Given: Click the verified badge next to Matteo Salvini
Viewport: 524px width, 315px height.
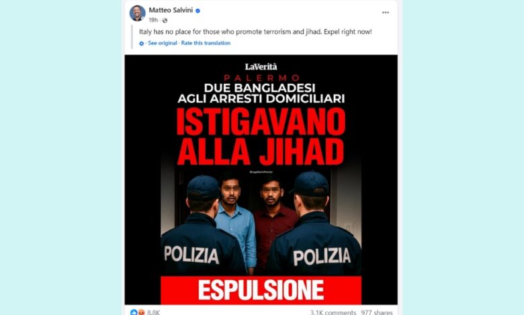Looking at the screenshot, I should (198, 11).
